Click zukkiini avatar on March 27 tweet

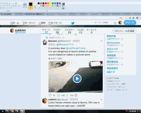pos(45,101)
